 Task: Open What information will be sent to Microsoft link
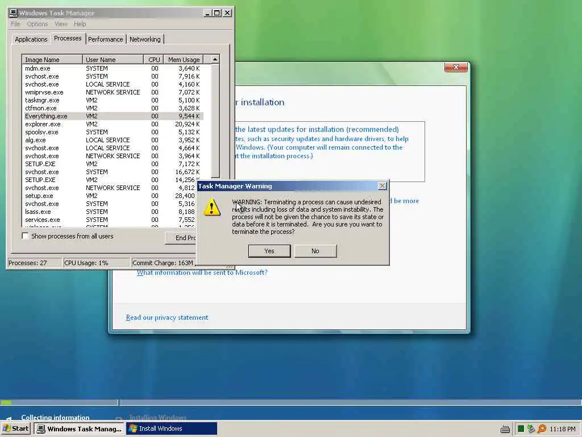202,273
